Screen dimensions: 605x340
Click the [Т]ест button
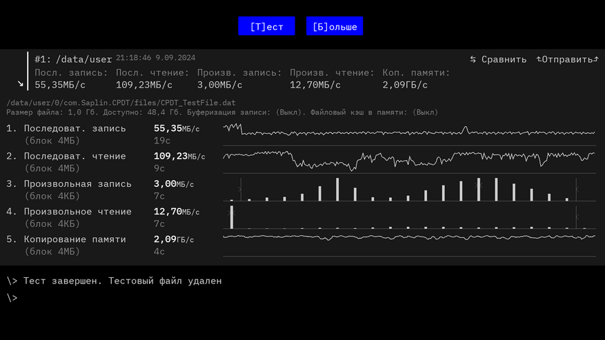(x=266, y=26)
